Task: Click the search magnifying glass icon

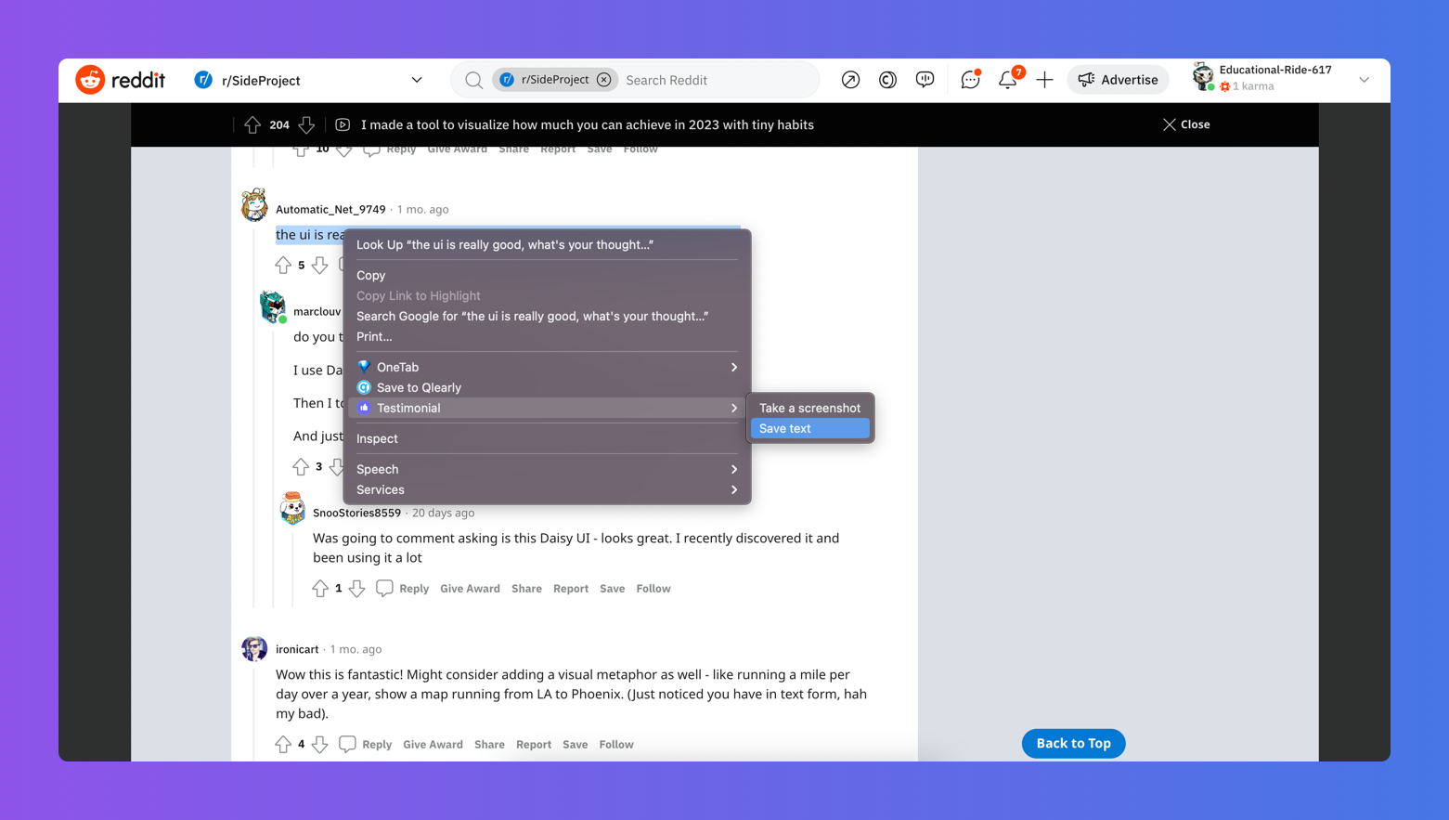Action: click(x=473, y=80)
